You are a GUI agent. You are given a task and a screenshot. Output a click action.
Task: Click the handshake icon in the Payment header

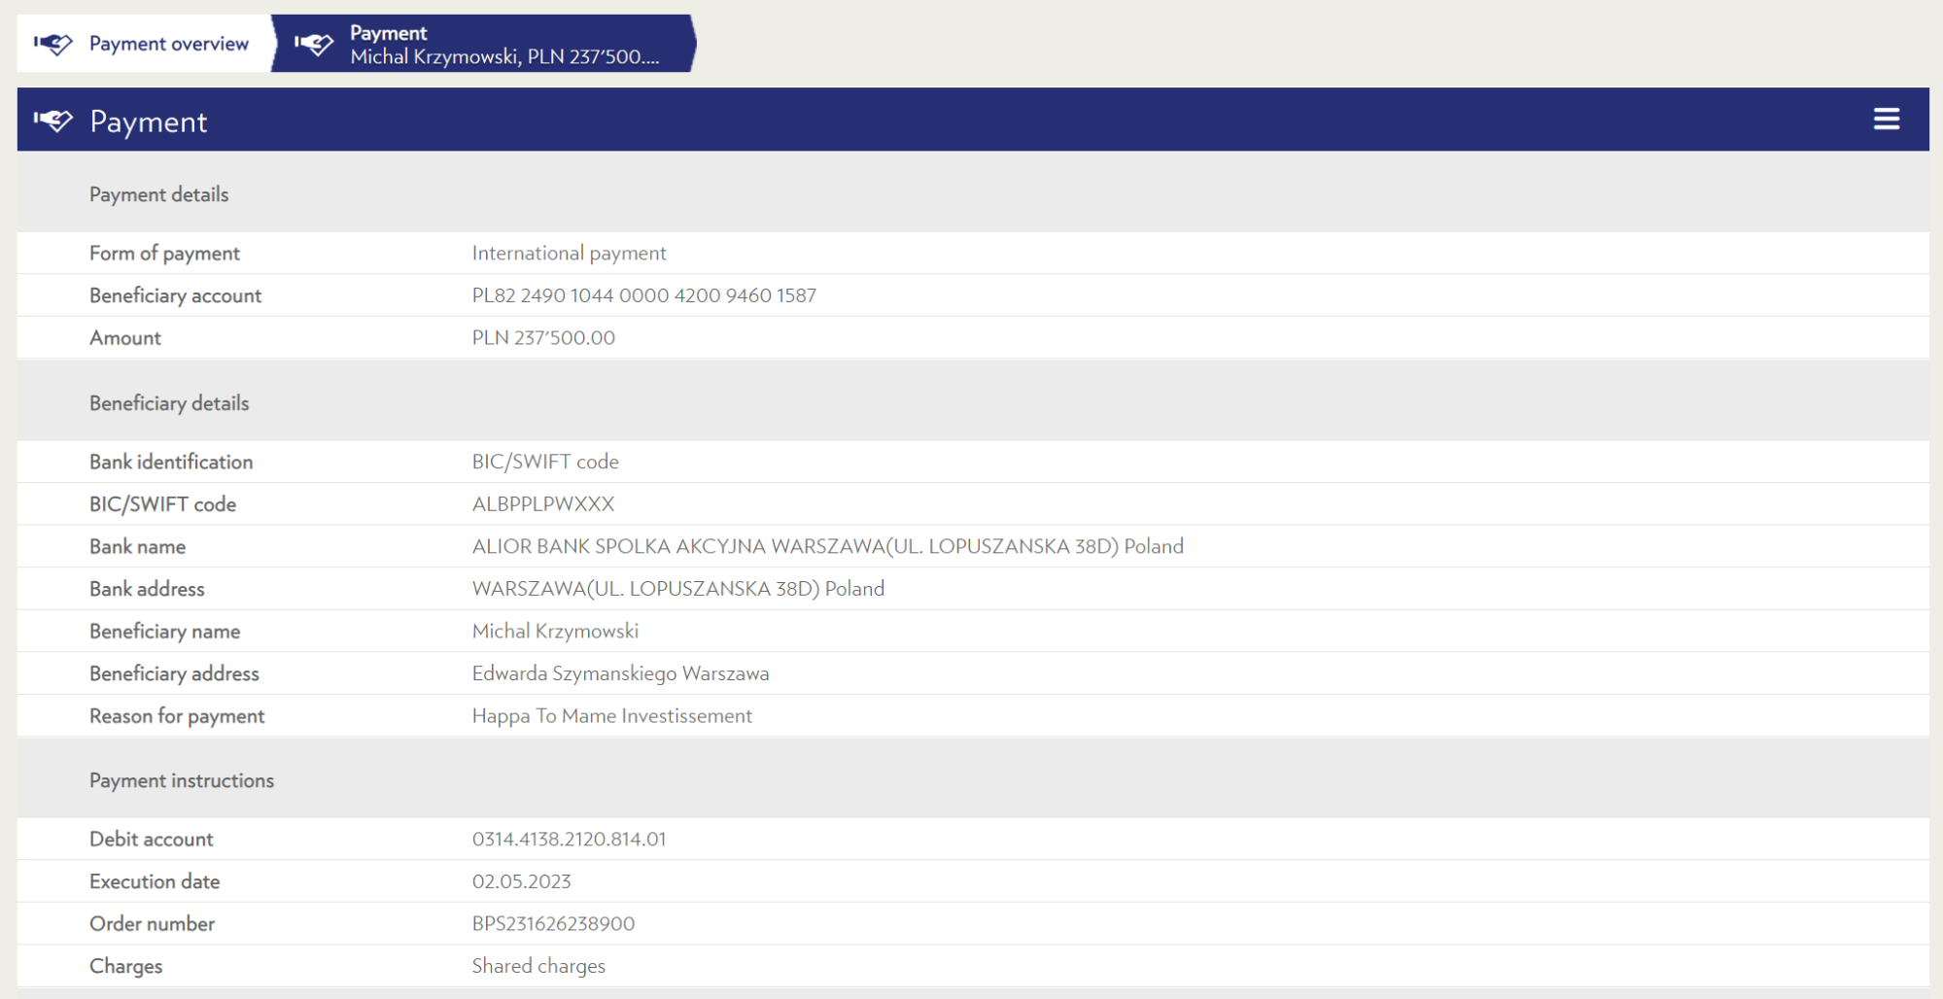(53, 121)
